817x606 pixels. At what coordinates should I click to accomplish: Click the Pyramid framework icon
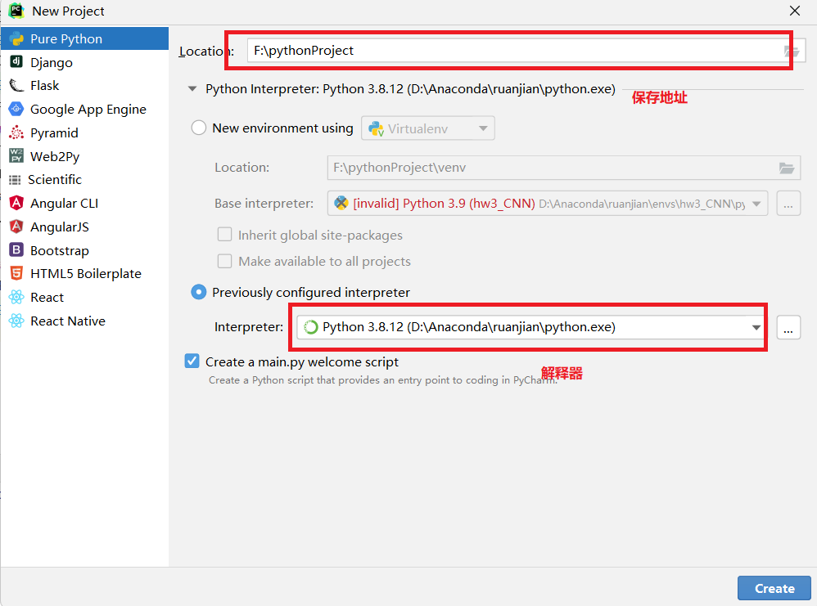click(16, 132)
